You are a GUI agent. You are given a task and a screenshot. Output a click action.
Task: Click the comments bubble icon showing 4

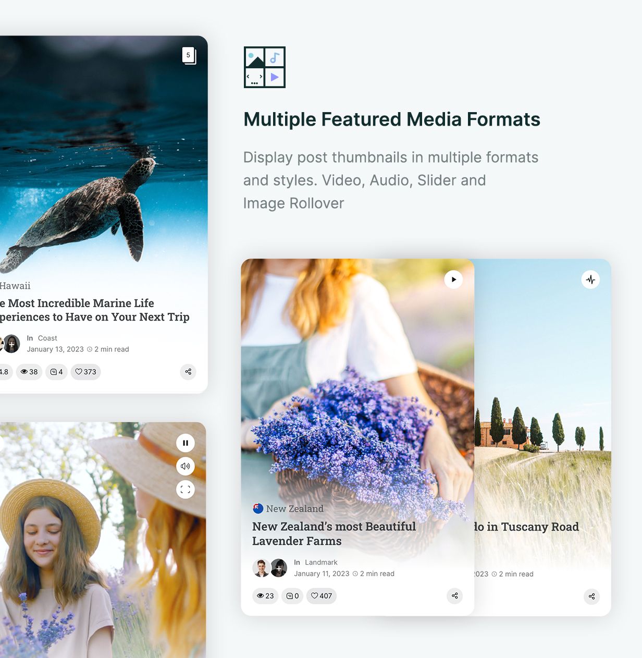[56, 372]
